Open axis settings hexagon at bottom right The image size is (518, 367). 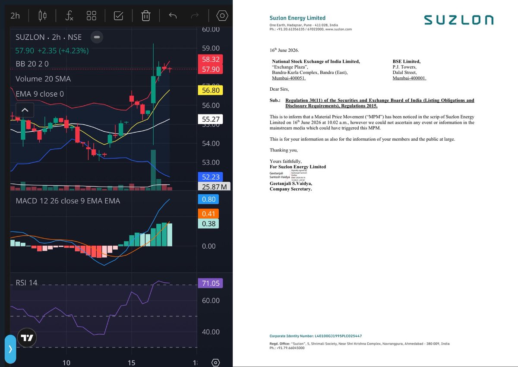tap(216, 362)
